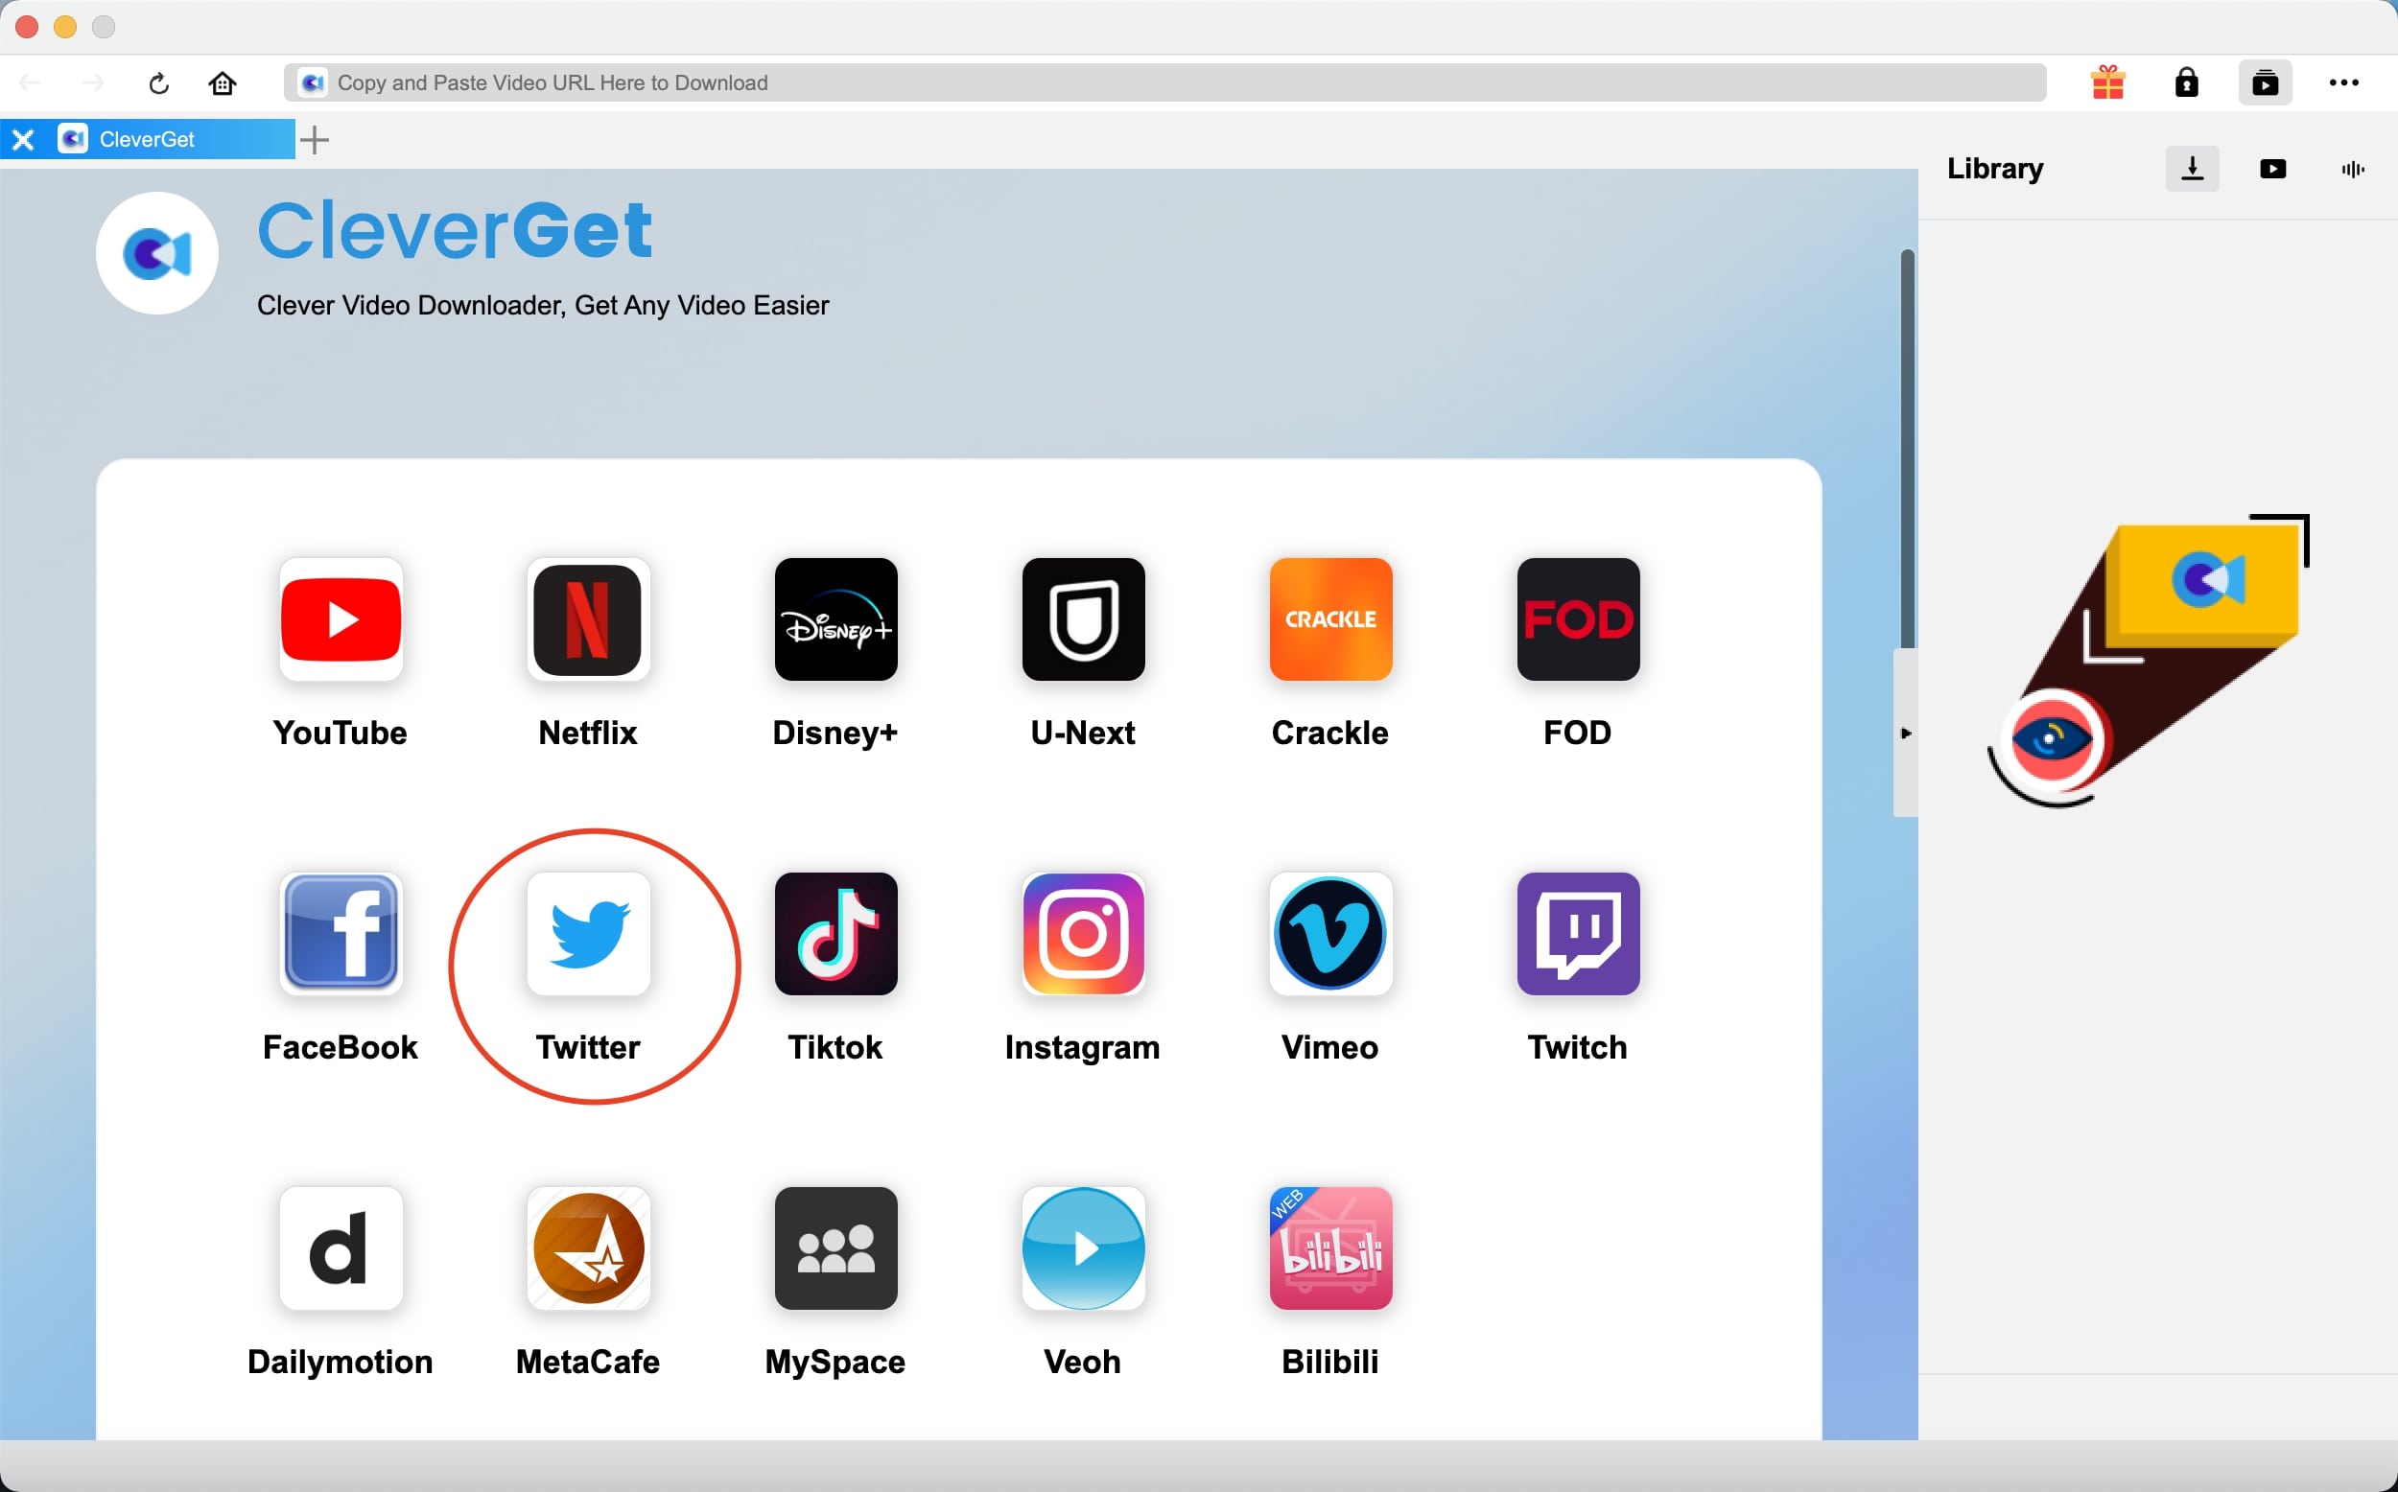
Task: Click the home page button
Action: [223, 82]
